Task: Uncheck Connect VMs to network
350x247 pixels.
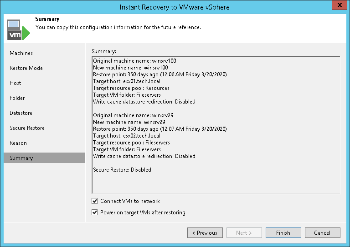Action: [x=95, y=201]
